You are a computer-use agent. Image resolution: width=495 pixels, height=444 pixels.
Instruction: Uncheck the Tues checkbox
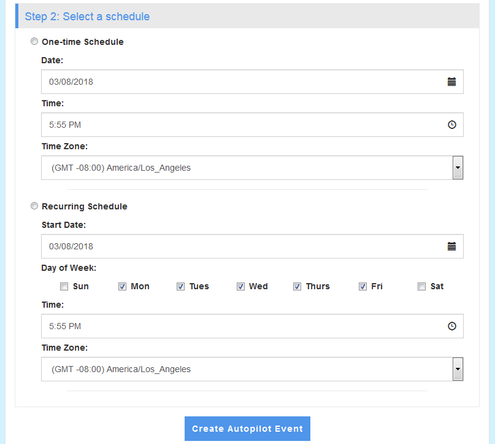pos(181,286)
